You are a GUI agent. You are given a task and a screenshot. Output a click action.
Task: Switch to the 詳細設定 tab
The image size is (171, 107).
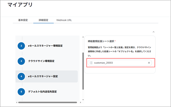pos(44,20)
